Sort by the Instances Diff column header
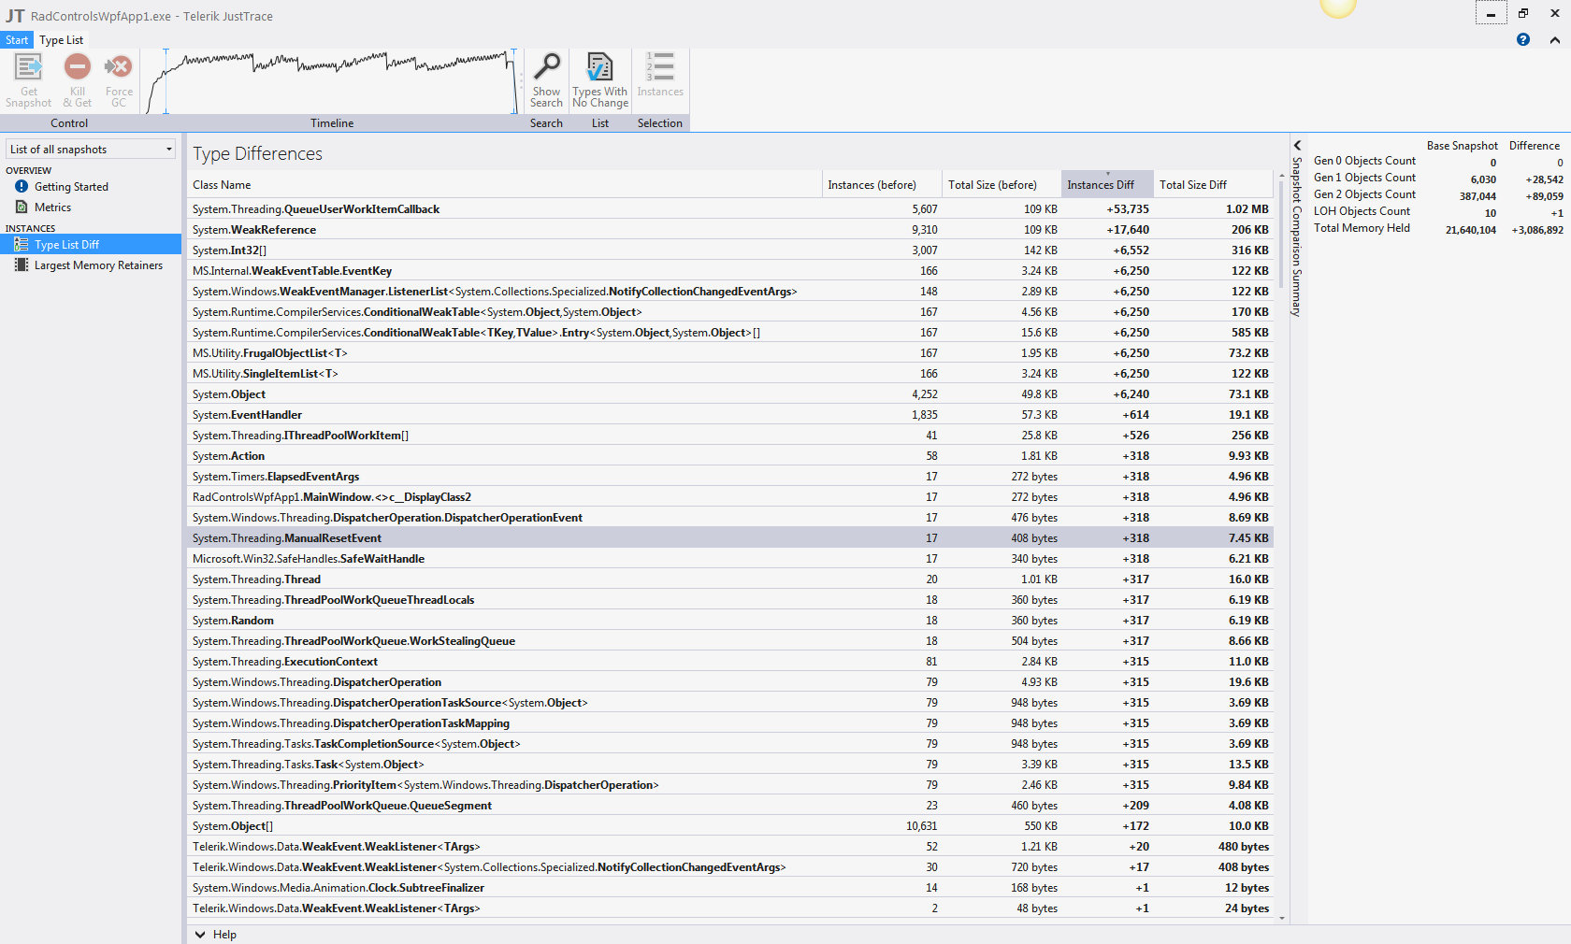Viewport: 1571px width, 944px height. click(1107, 185)
